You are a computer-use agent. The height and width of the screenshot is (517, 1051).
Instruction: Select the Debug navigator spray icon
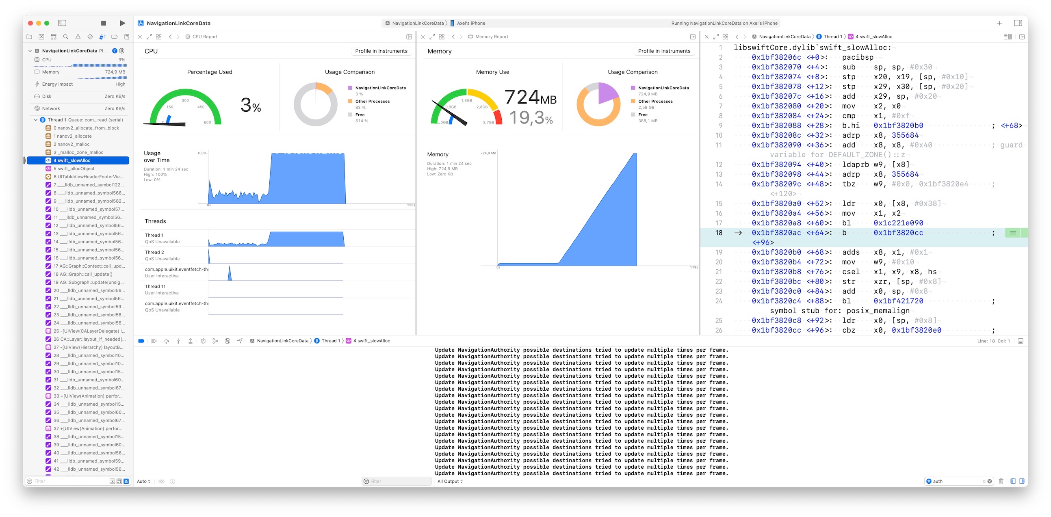tap(102, 37)
